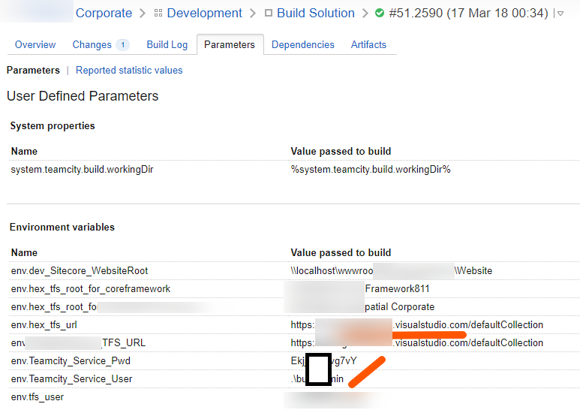
Task: Switch to the Build Log tab
Action: click(167, 45)
